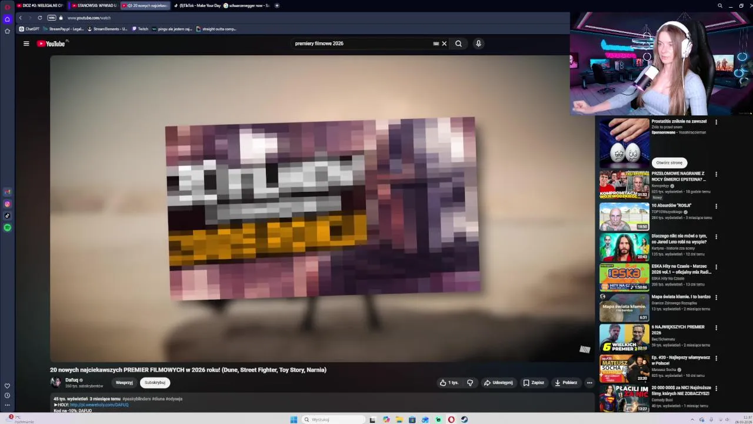
Task: Open more actions menu under video
Action: tap(589, 383)
